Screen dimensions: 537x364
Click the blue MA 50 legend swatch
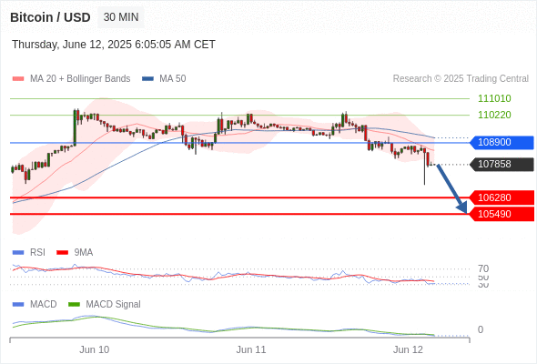(x=147, y=79)
